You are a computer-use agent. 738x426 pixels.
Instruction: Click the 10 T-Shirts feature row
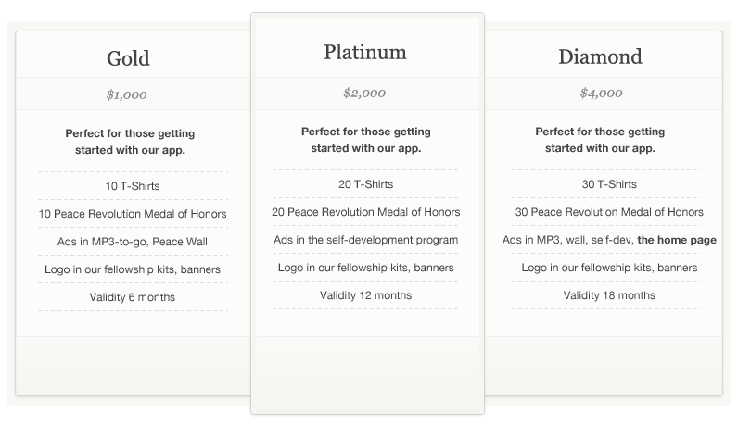pos(133,186)
